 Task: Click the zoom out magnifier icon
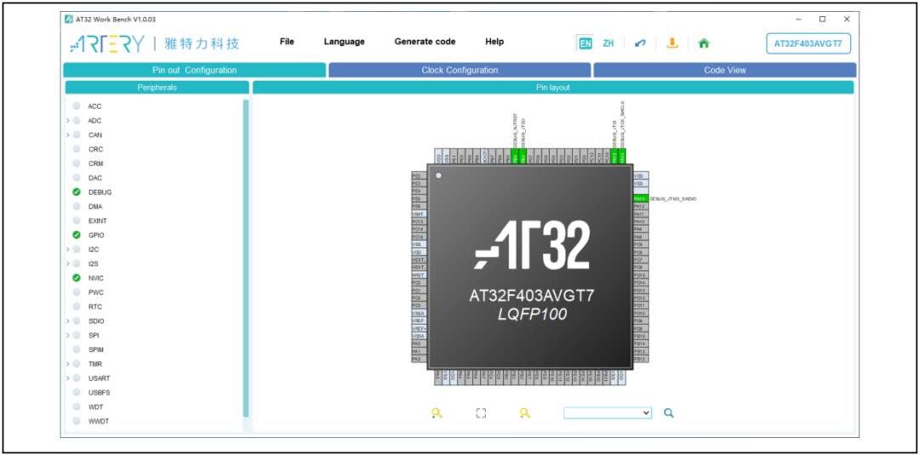point(524,412)
